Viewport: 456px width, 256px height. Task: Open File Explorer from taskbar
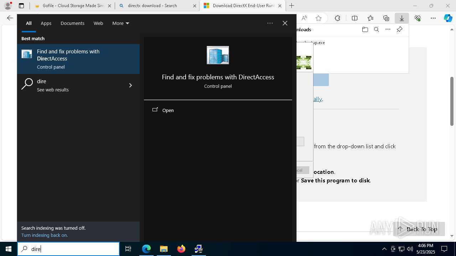click(x=164, y=249)
